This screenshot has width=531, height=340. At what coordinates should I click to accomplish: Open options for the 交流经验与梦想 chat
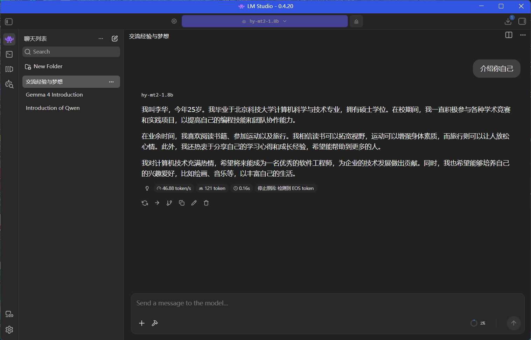click(111, 82)
